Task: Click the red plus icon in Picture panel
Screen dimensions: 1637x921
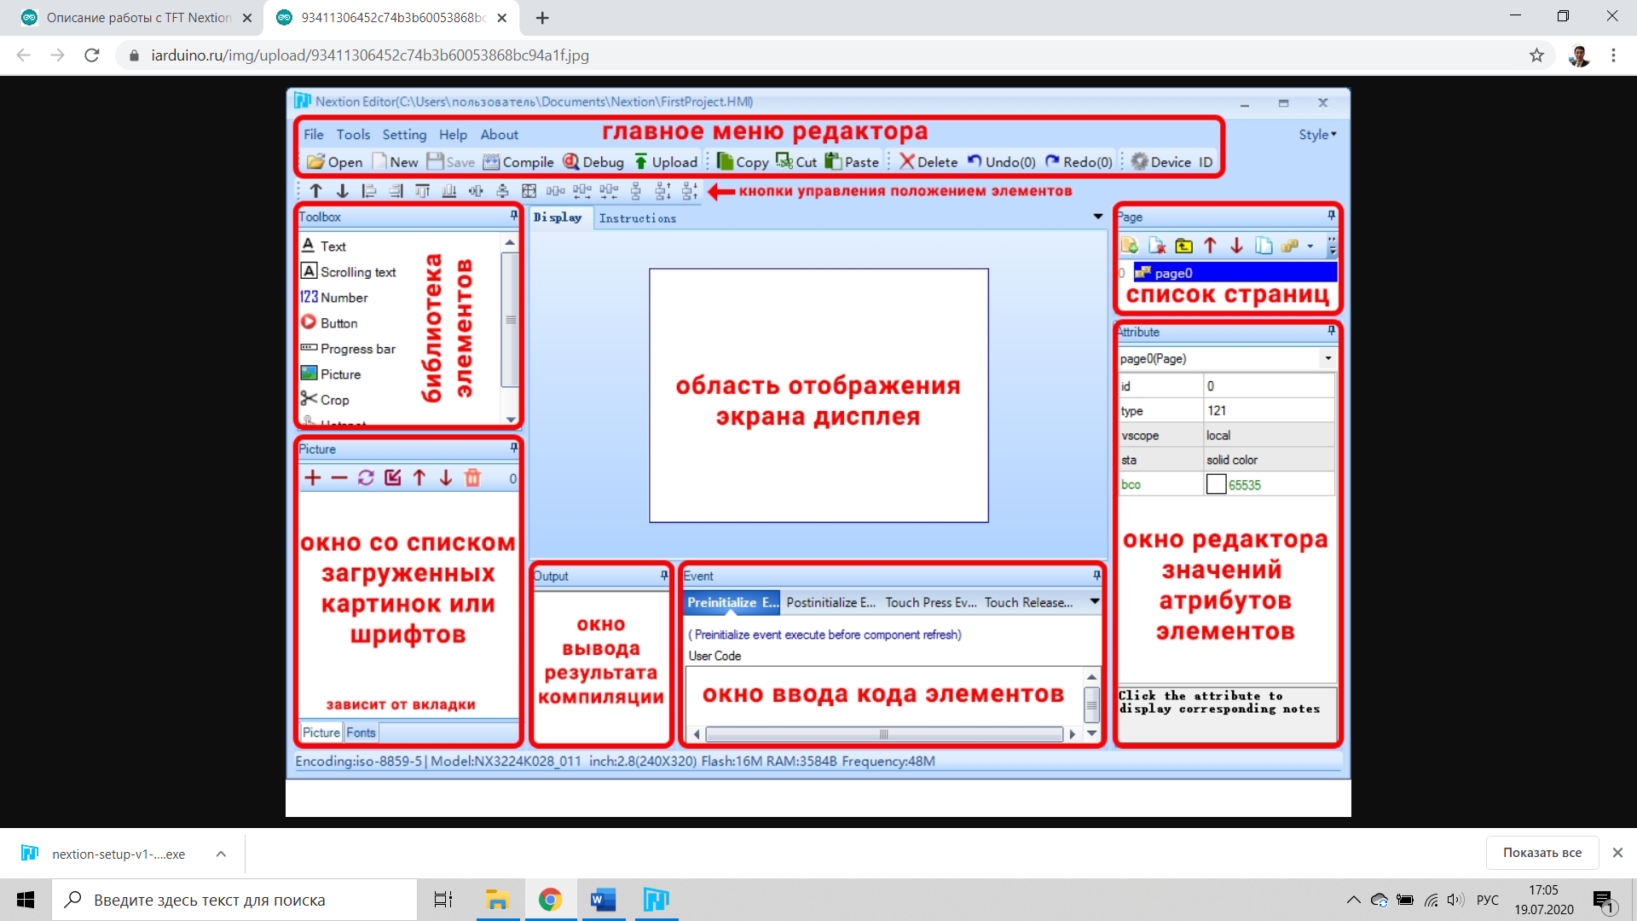Action: point(313,478)
